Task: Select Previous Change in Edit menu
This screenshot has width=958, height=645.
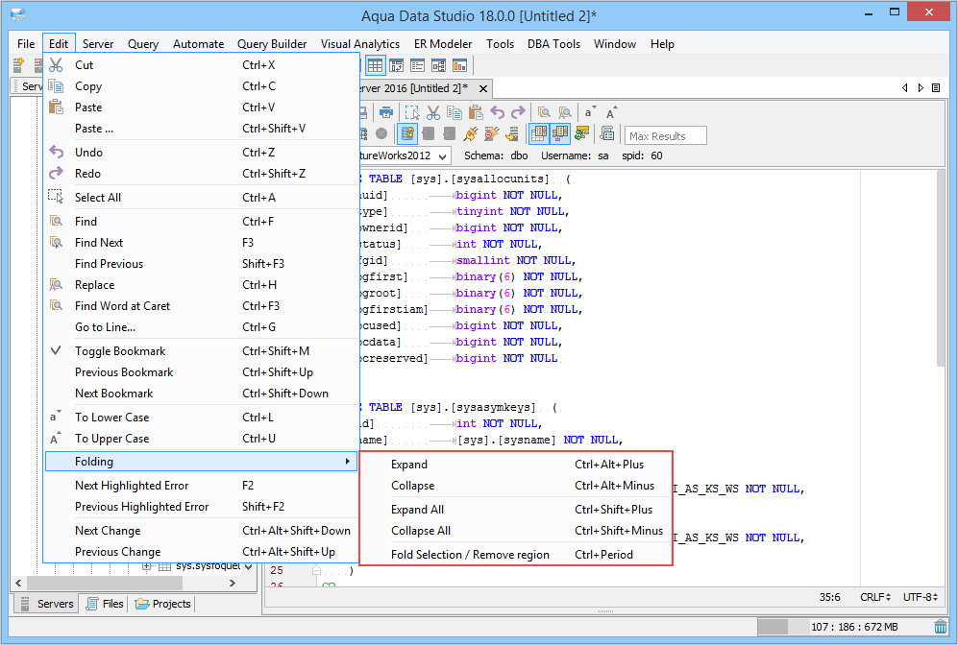Action: 201,552
